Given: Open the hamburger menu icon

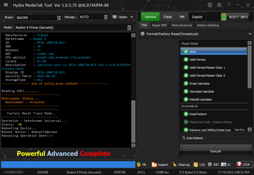Looking at the screenshot, I should pos(6,5).
